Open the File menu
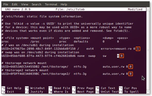The image size is (152, 96). (6, 4)
